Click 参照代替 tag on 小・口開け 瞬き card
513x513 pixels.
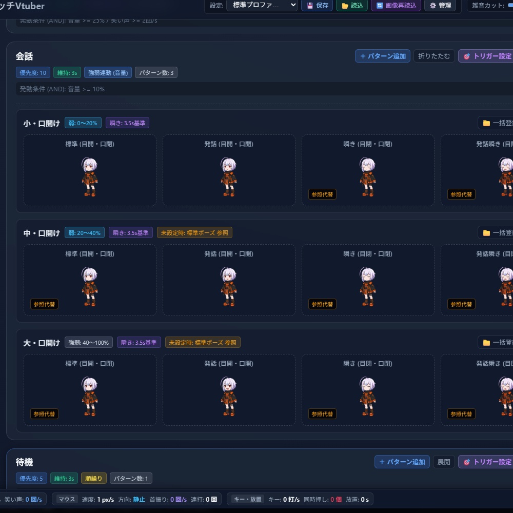322,194
